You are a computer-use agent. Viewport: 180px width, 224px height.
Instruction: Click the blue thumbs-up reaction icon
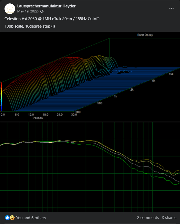[7, 218]
